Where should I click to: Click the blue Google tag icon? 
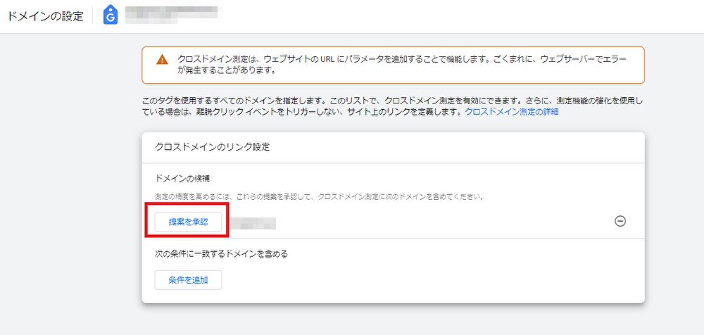click(x=111, y=15)
